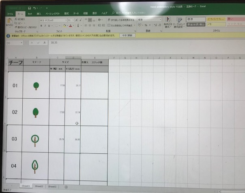Click the red Font Color A icon
Viewport: 245px width, 193px height.
point(71,25)
